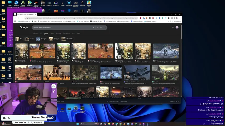Click the Google logo

(x=24, y=27)
